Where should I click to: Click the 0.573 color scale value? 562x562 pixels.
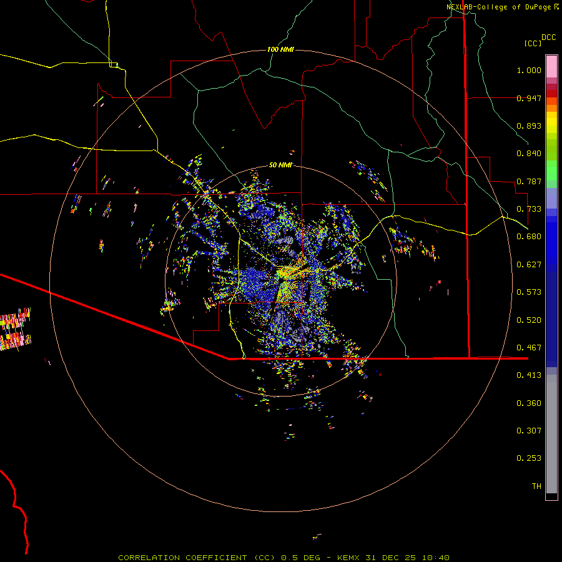coord(529,292)
